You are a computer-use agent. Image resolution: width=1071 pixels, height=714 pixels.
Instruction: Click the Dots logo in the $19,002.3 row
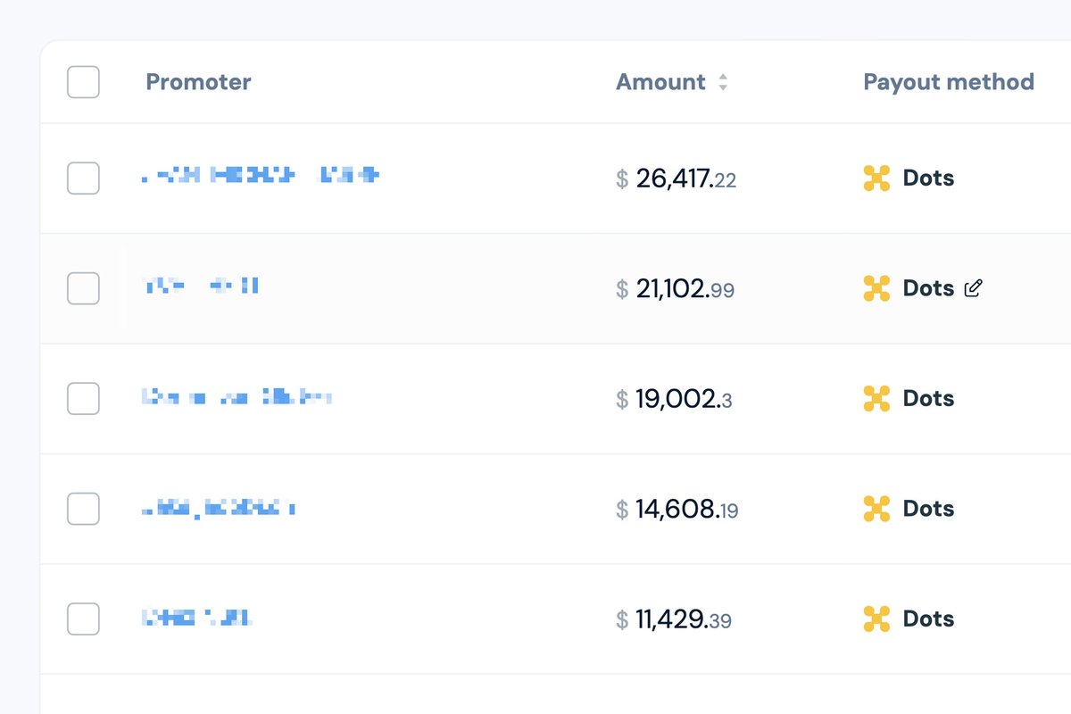(x=877, y=398)
